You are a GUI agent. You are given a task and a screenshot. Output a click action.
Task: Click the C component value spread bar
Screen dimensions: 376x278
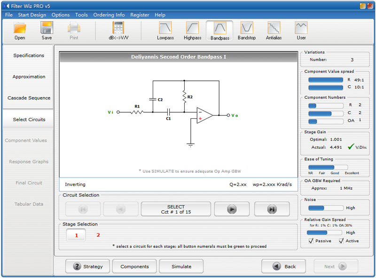(326, 87)
